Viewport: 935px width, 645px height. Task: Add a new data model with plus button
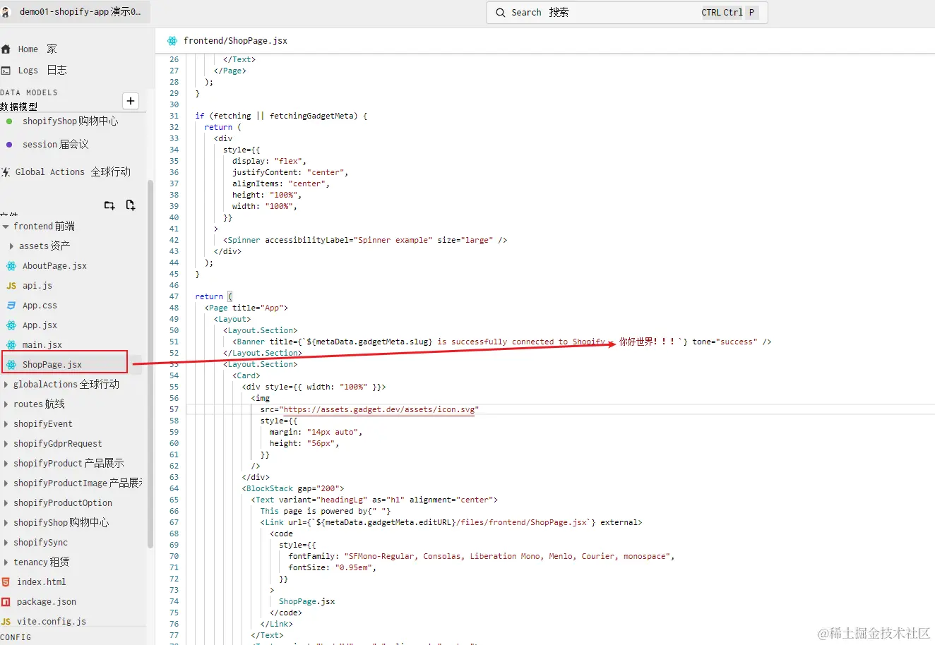click(131, 101)
